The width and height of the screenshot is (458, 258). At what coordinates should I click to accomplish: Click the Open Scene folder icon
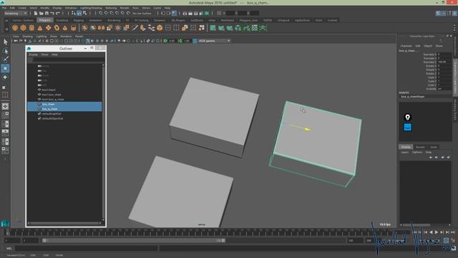(41, 13)
